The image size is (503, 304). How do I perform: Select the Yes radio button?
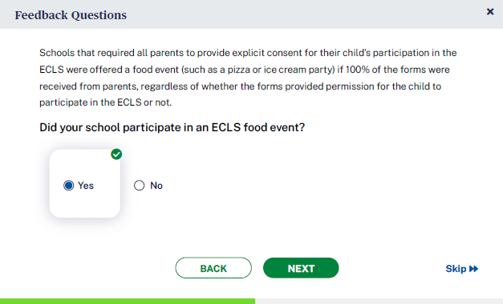click(69, 186)
